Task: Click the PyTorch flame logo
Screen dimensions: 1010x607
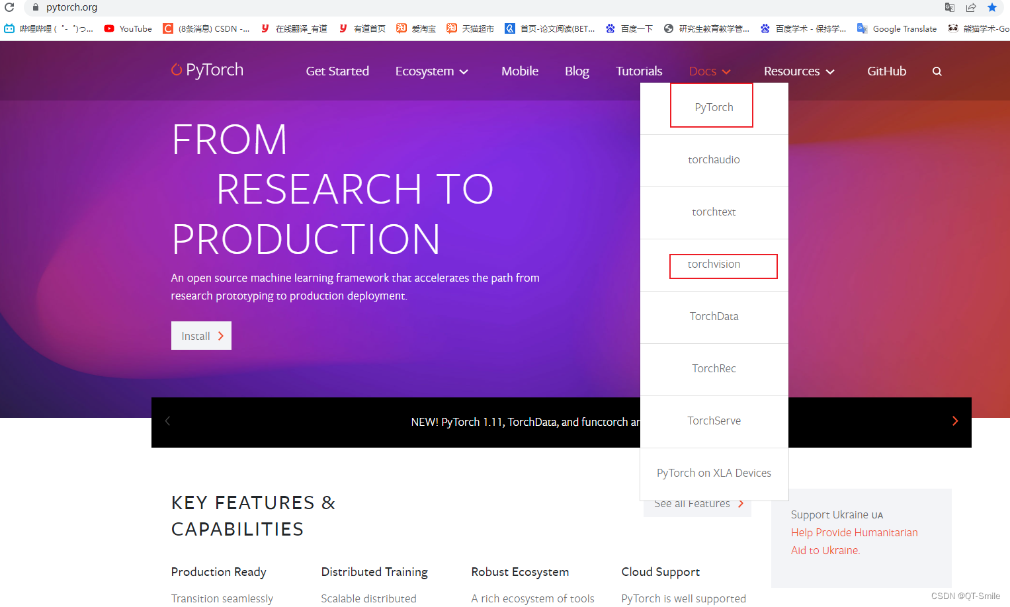Action: click(177, 69)
